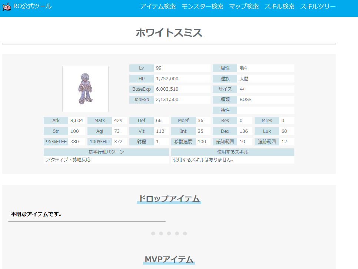
Task: Click the 使用するスキル header cell
Action: coord(232,152)
